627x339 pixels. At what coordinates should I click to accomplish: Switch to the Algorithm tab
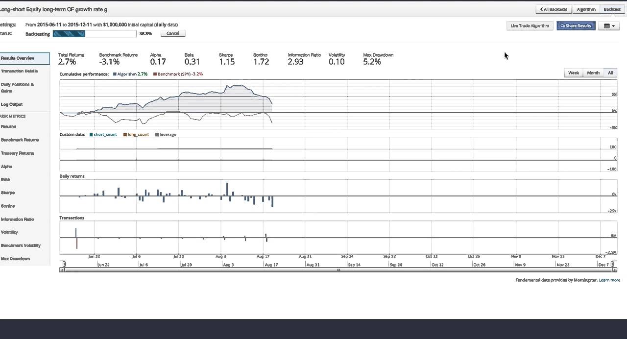pos(586,9)
